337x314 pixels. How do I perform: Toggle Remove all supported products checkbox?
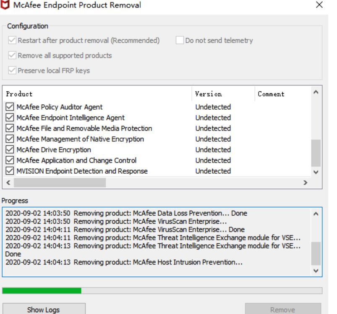point(12,55)
